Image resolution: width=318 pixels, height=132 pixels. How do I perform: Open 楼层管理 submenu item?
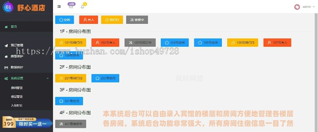pyautogui.click(x=17, y=97)
